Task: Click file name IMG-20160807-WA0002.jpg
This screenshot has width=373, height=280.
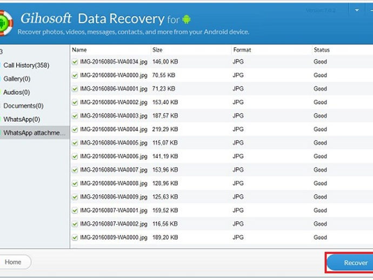Action: 114,224
